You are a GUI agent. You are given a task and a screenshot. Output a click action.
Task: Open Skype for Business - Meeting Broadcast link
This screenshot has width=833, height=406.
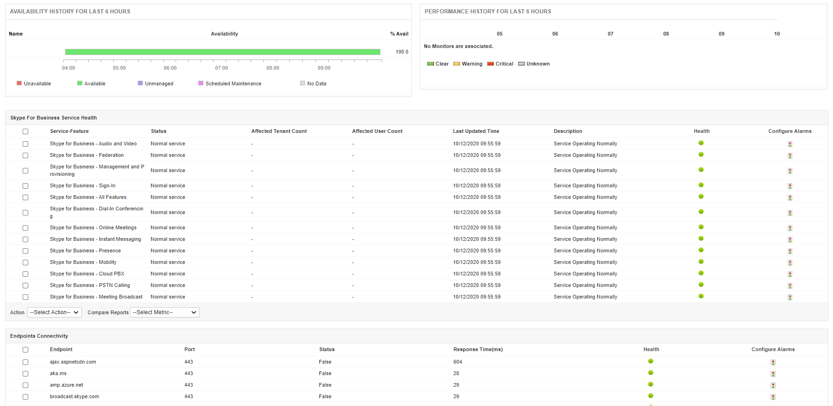96,297
